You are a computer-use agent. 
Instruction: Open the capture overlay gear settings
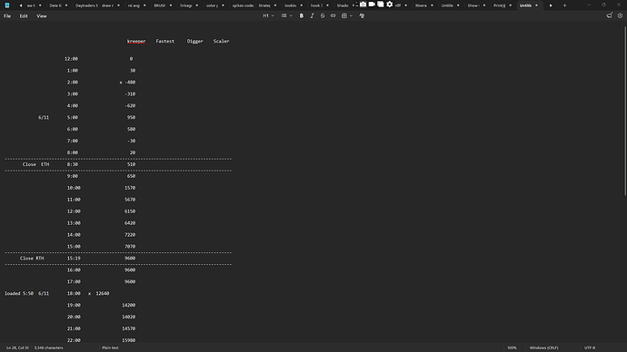click(390, 5)
